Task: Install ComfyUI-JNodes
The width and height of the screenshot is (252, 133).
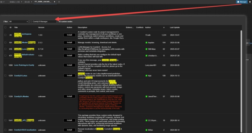Action: [69, 96]
